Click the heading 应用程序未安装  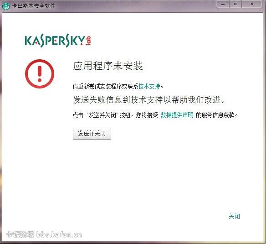(x=108, y=66)
